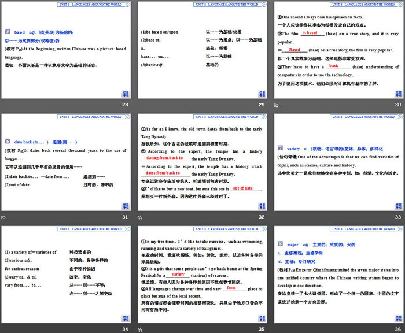Click the red 'Based' answer on slide 30
The image size is (405, 333).
point(294,50)
